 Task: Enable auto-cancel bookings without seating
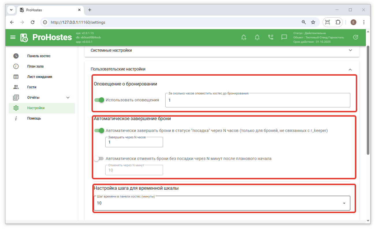tap(99, 159)
